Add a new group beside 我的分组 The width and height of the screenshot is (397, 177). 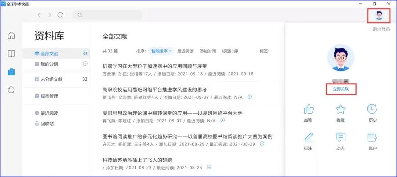(85, 64)
